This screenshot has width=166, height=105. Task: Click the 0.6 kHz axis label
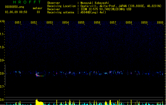(2, 100)
